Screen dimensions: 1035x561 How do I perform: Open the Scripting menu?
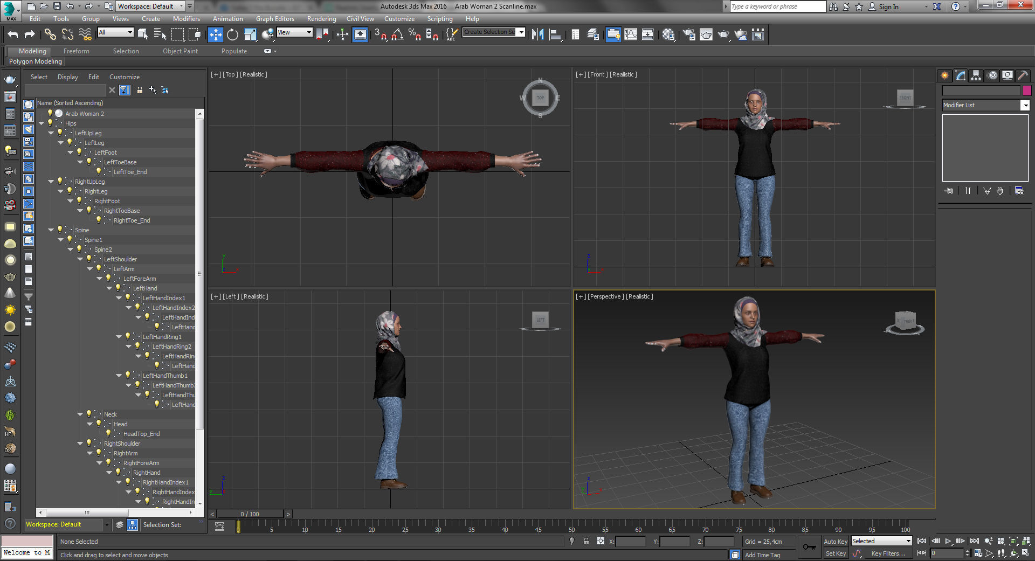click(440, 19)
